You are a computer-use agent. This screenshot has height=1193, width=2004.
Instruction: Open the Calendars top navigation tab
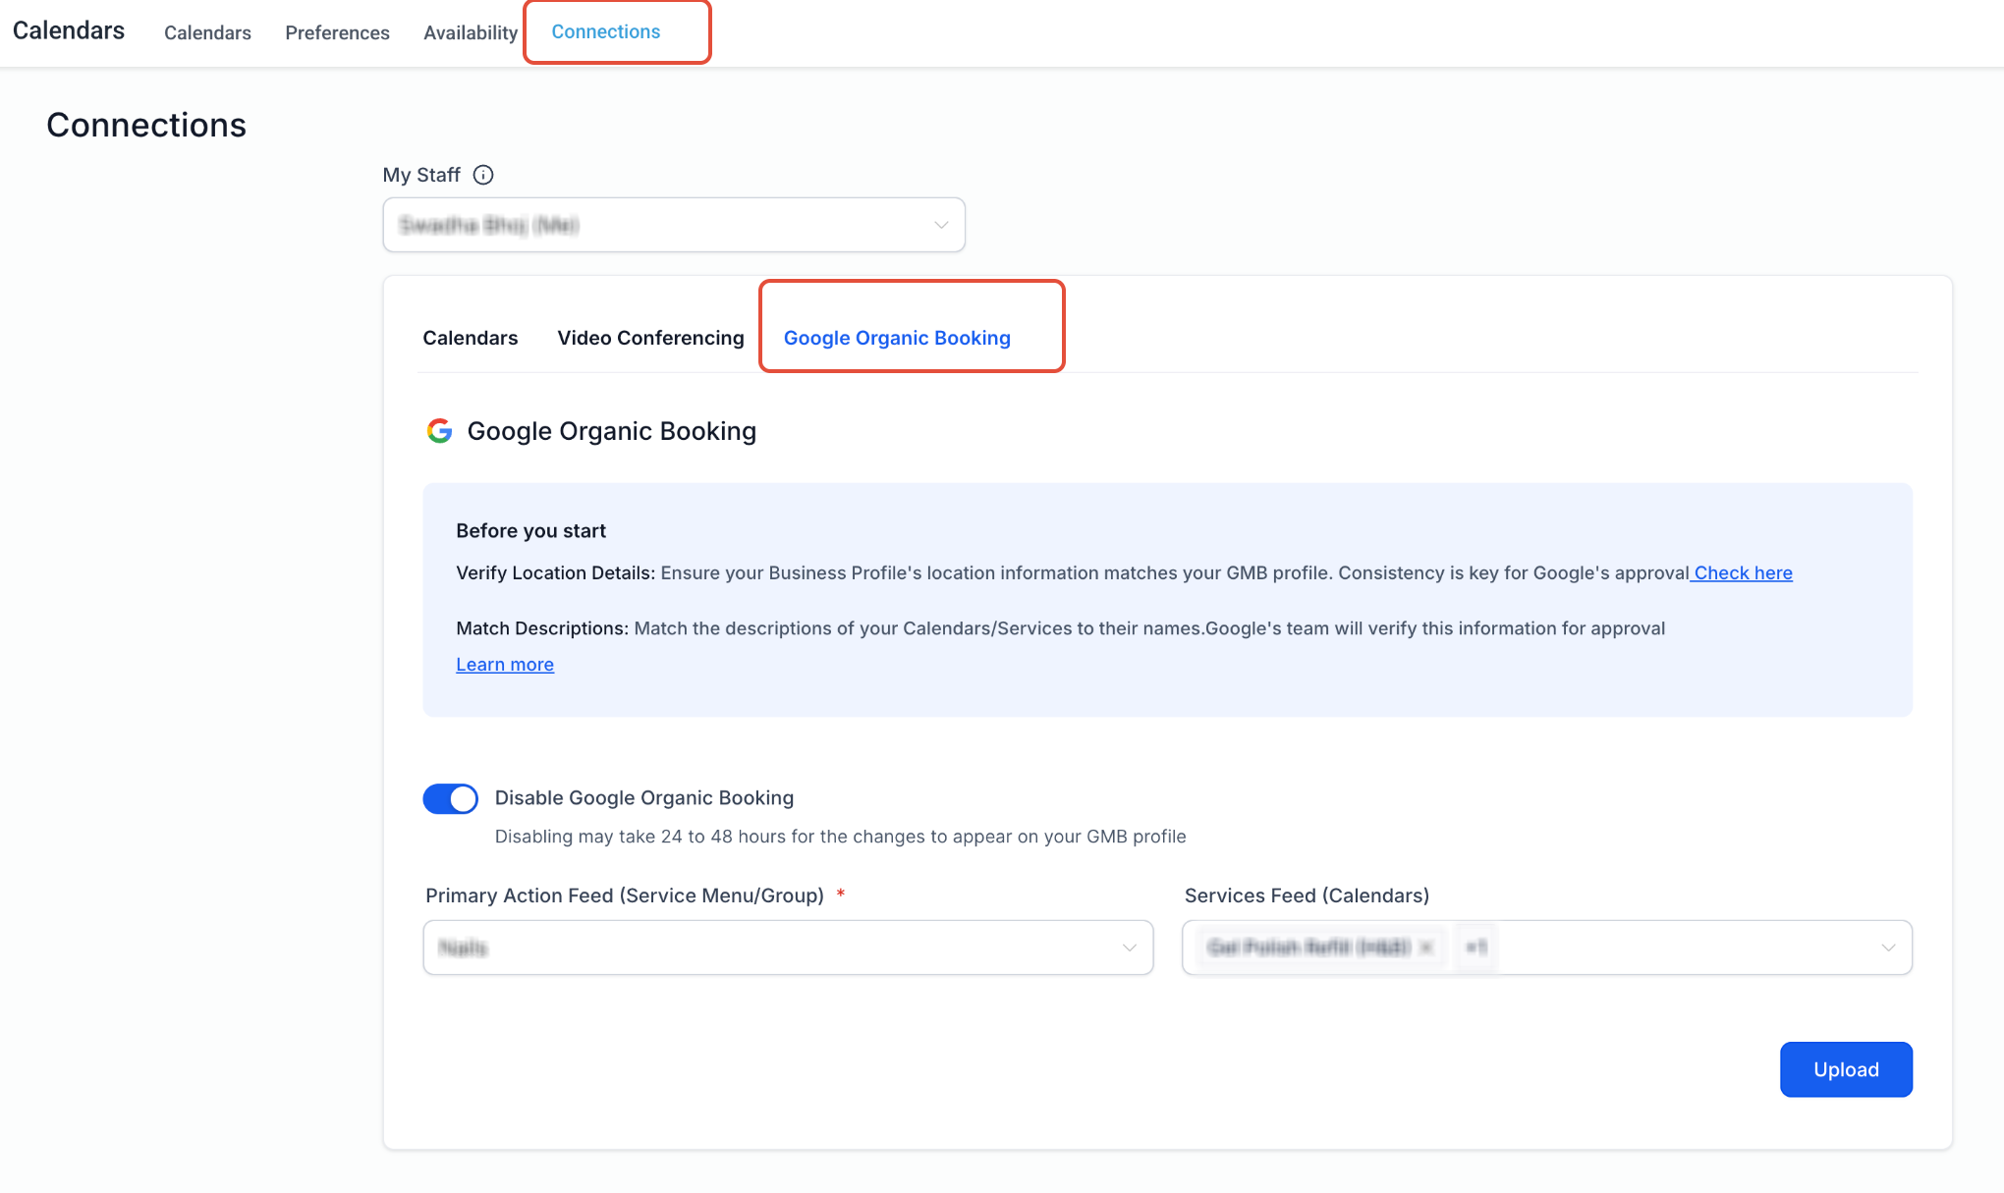207,33
